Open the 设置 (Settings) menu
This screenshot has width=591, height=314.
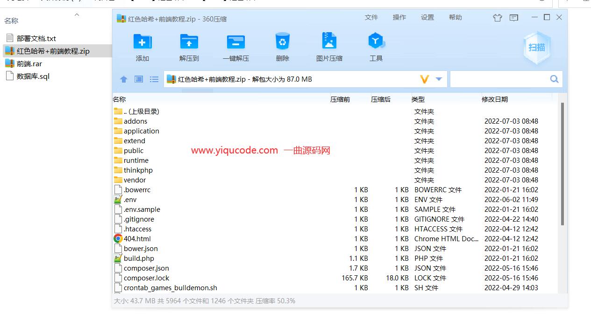click(x=427, y=17)
